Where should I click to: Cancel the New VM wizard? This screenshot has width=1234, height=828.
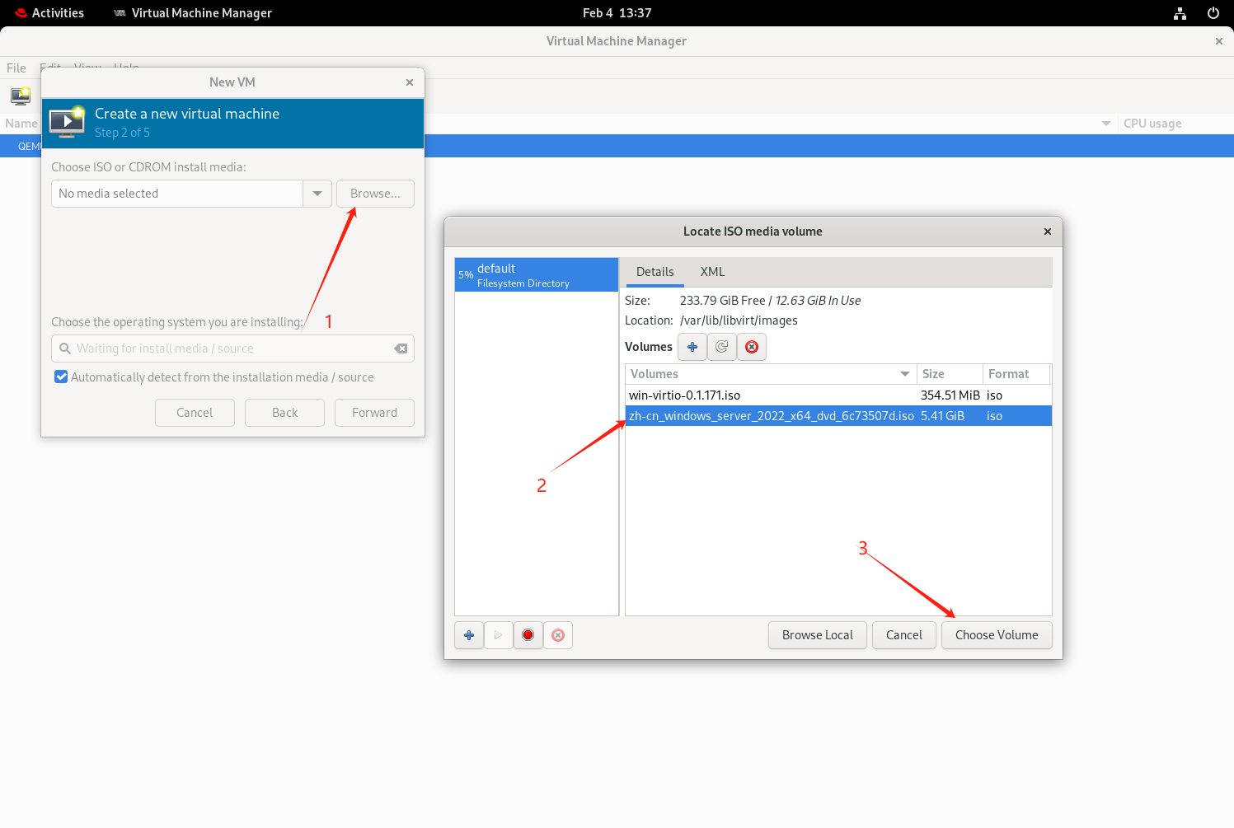pyautogui.click(x=195, y=413)
